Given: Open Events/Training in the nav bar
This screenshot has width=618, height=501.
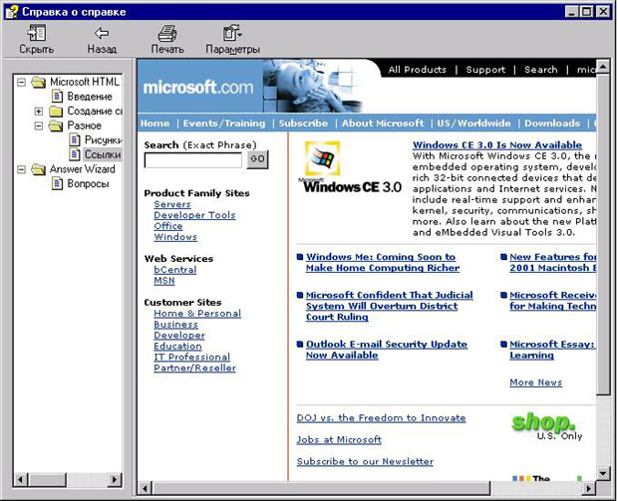Looking at the screenshot, I should point(224,124).
